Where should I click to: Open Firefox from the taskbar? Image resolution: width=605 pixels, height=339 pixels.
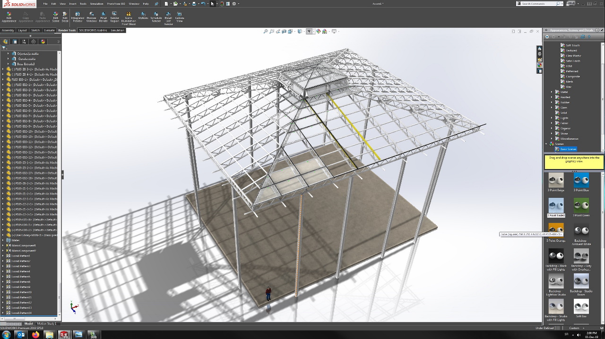click(35, 335)
